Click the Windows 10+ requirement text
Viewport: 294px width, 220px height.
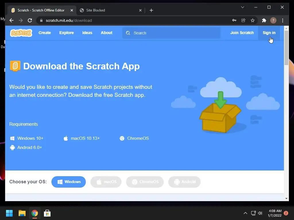(30, 138)
